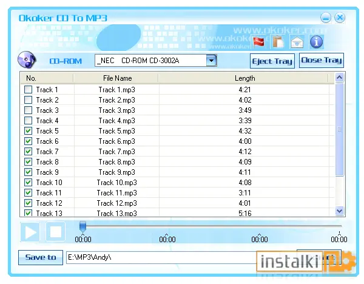Select the Track 4.mp3 file name
The image size is (364, 284).
116,121
